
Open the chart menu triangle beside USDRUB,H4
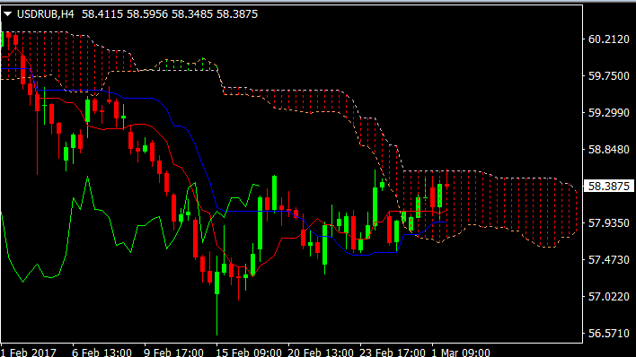[x=7, y=14]
